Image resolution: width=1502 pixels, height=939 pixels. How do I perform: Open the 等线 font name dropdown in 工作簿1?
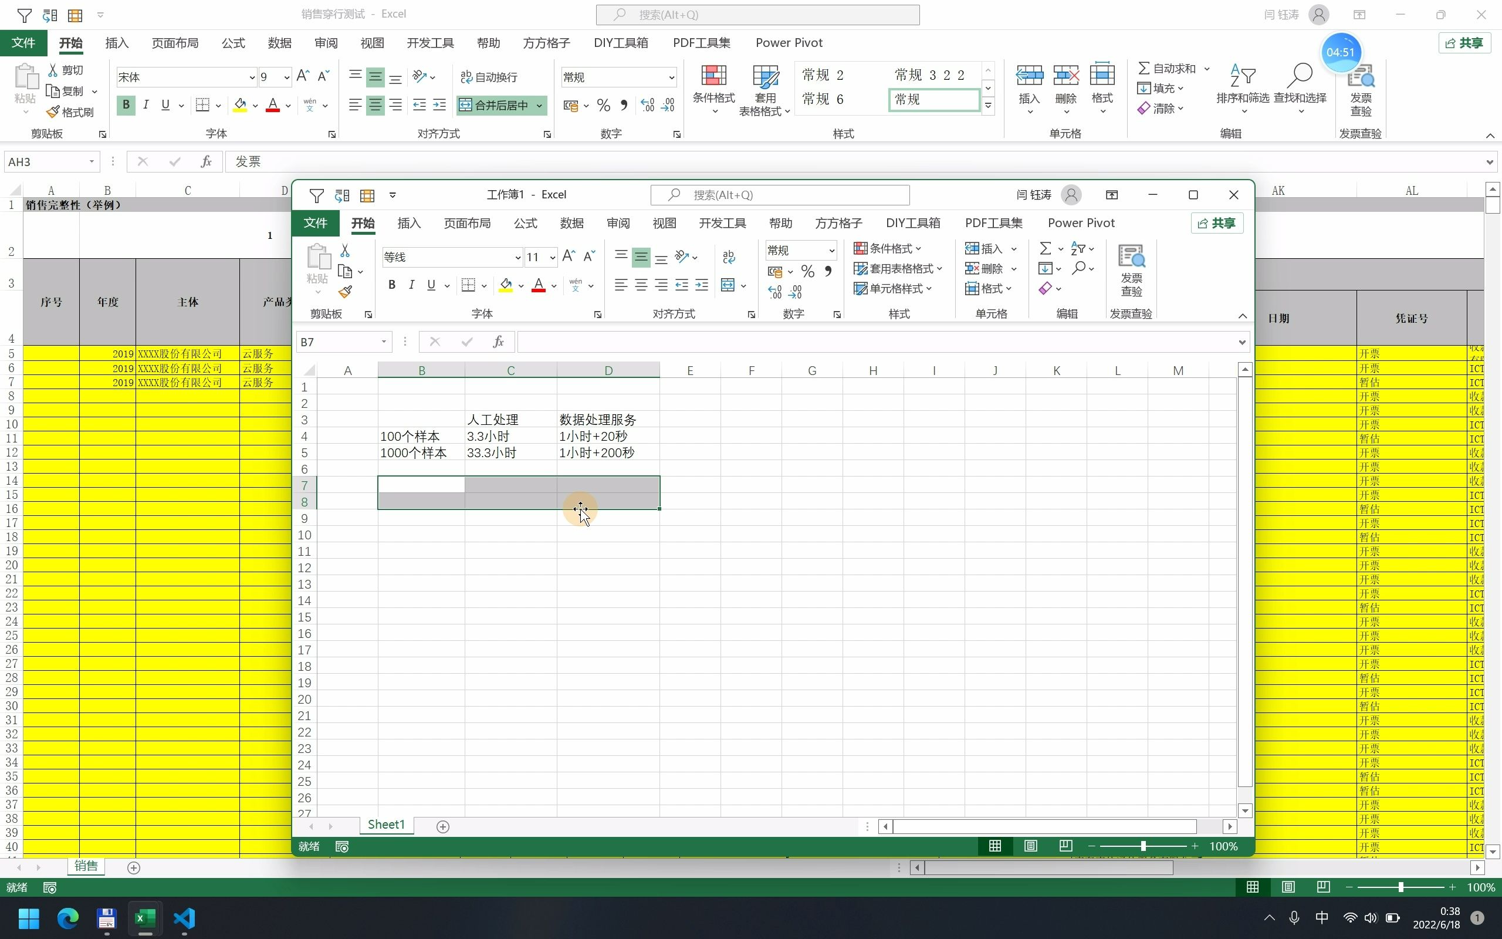(517, 257)
